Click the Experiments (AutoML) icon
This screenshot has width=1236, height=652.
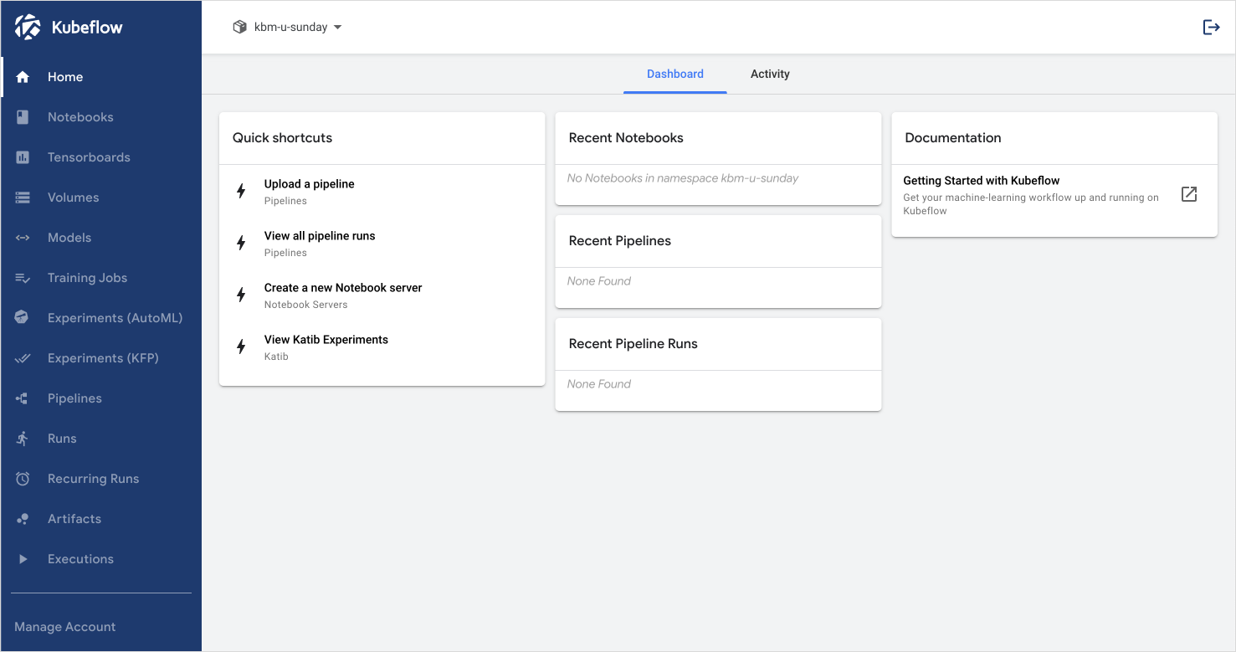tap(23, 318)
